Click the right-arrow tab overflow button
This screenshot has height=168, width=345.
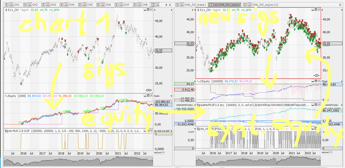pos(166,4)
